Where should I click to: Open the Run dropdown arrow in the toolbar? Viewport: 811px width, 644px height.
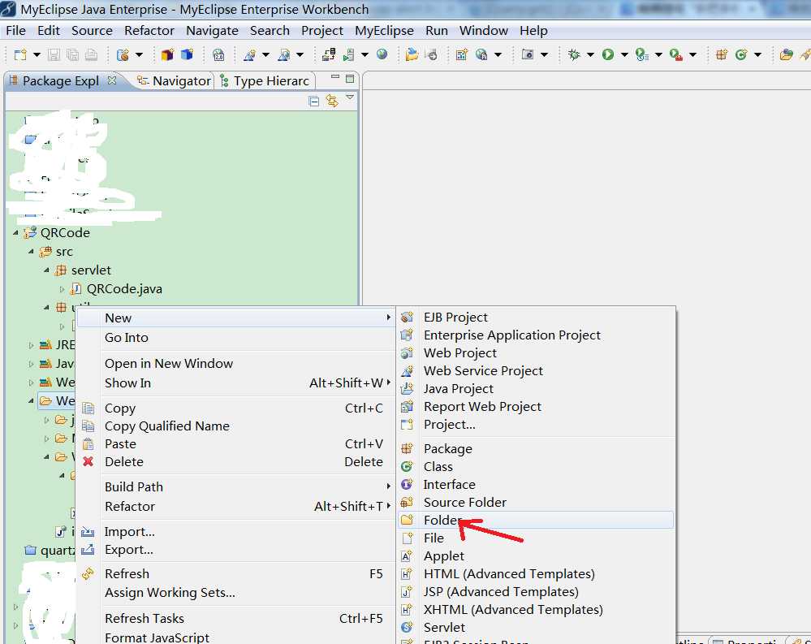(x=624, y=54)
